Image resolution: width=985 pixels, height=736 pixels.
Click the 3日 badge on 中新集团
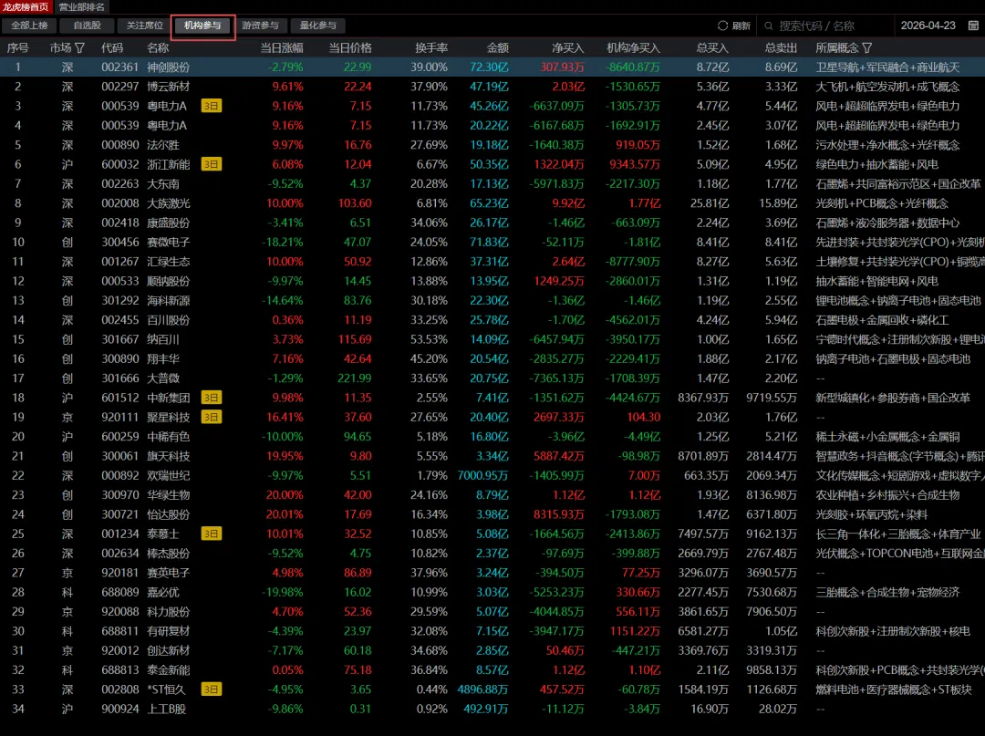(x=211, y=398)
